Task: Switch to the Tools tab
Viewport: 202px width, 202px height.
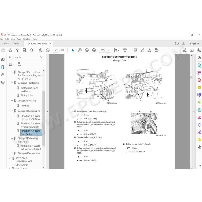Action: (x=16, y=44)
